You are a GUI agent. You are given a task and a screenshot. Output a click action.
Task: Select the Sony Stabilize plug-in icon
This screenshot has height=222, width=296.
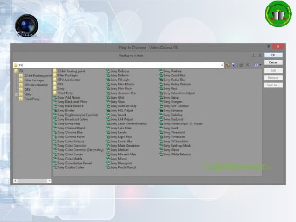[161, 115]
